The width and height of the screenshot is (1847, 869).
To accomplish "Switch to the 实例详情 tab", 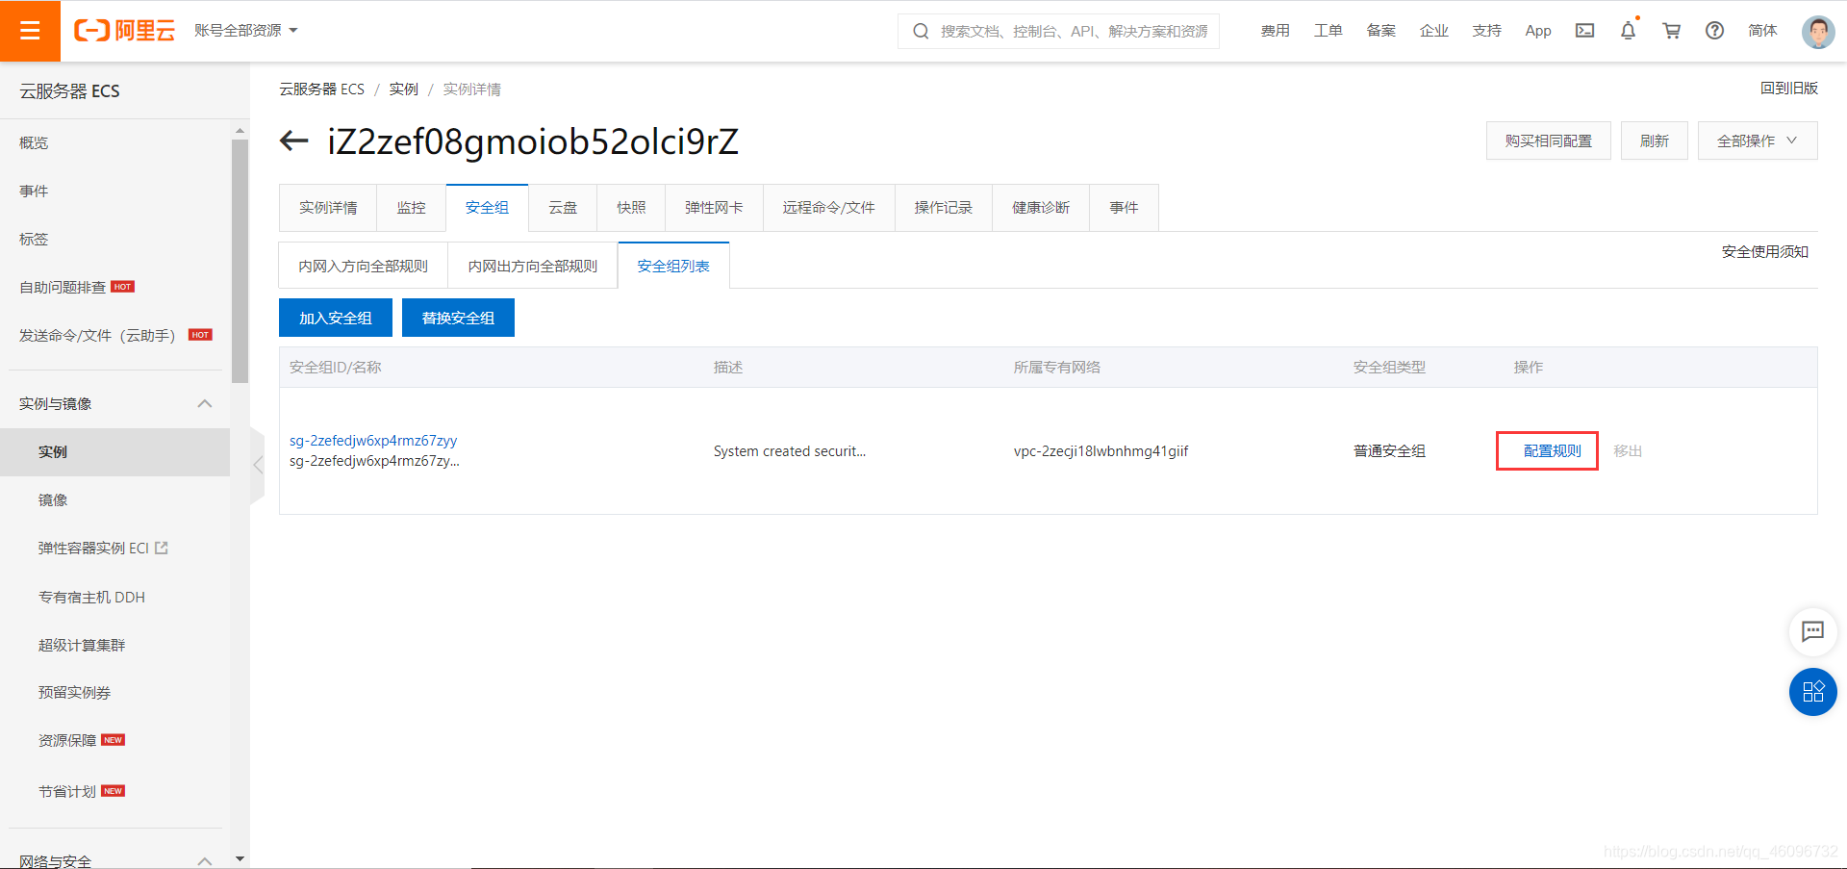I will pyautogui.click(x=328, y=208).
